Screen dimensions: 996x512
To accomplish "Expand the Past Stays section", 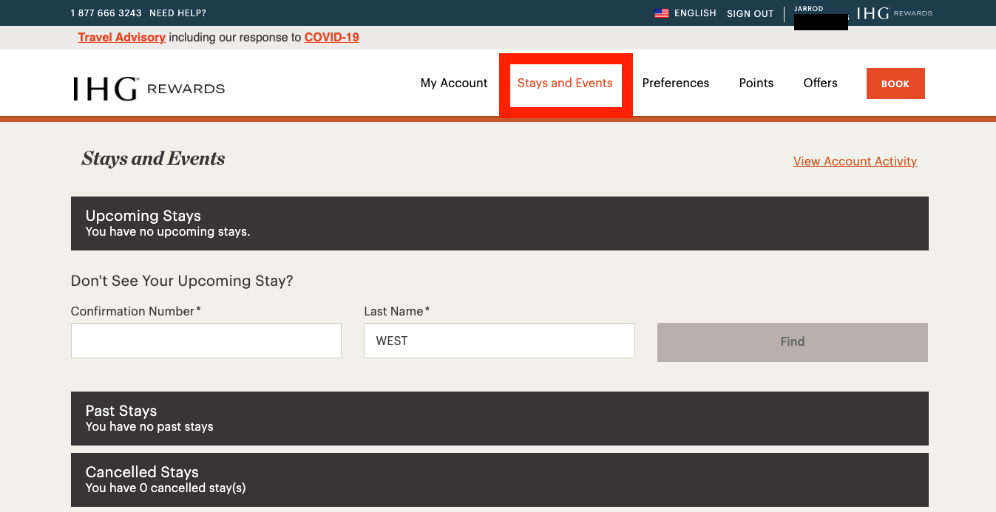I will [500, 418].
